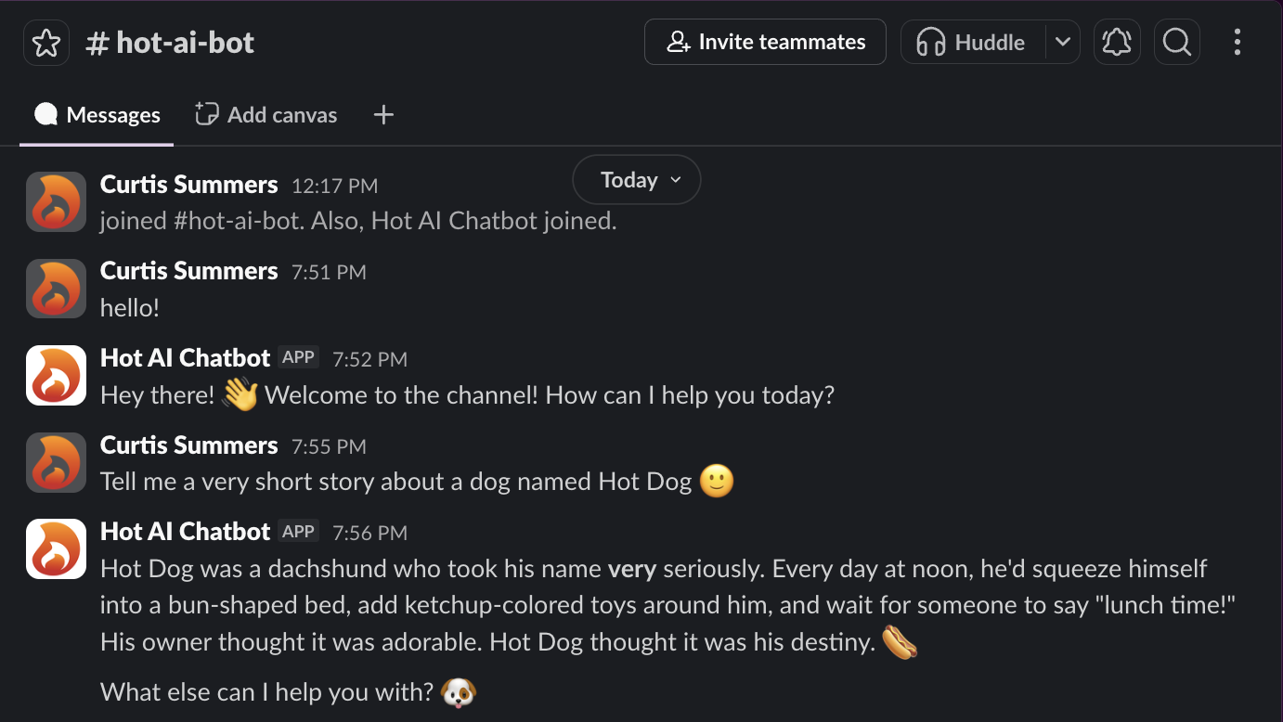This screenshot has width=1283, height=722.
Task: Click the Hot AI Chatbot app avatar
Action: point(56,375)
